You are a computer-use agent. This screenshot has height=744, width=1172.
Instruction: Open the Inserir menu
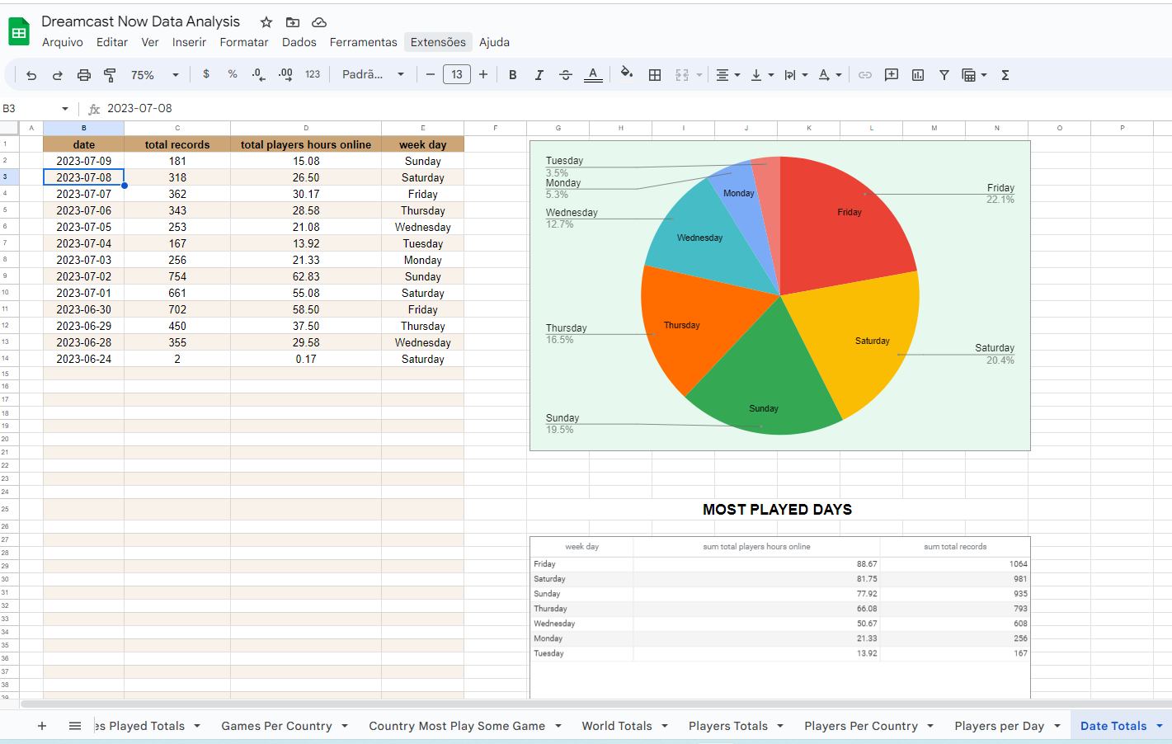pyautogui.click(x=189, y=42)
